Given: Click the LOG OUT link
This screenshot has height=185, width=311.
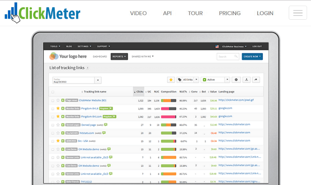Looking at the screenshot, I should click(x=257, y=46).
